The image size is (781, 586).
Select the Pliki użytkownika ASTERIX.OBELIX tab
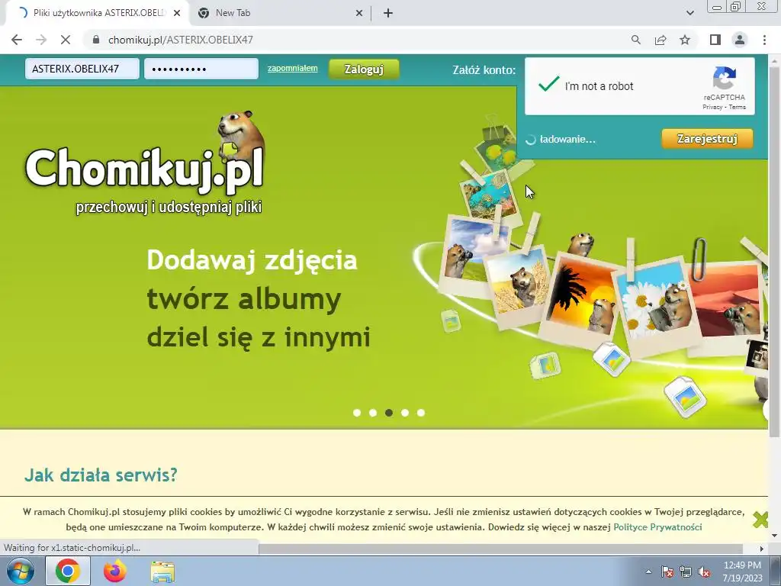coord(98,14)
